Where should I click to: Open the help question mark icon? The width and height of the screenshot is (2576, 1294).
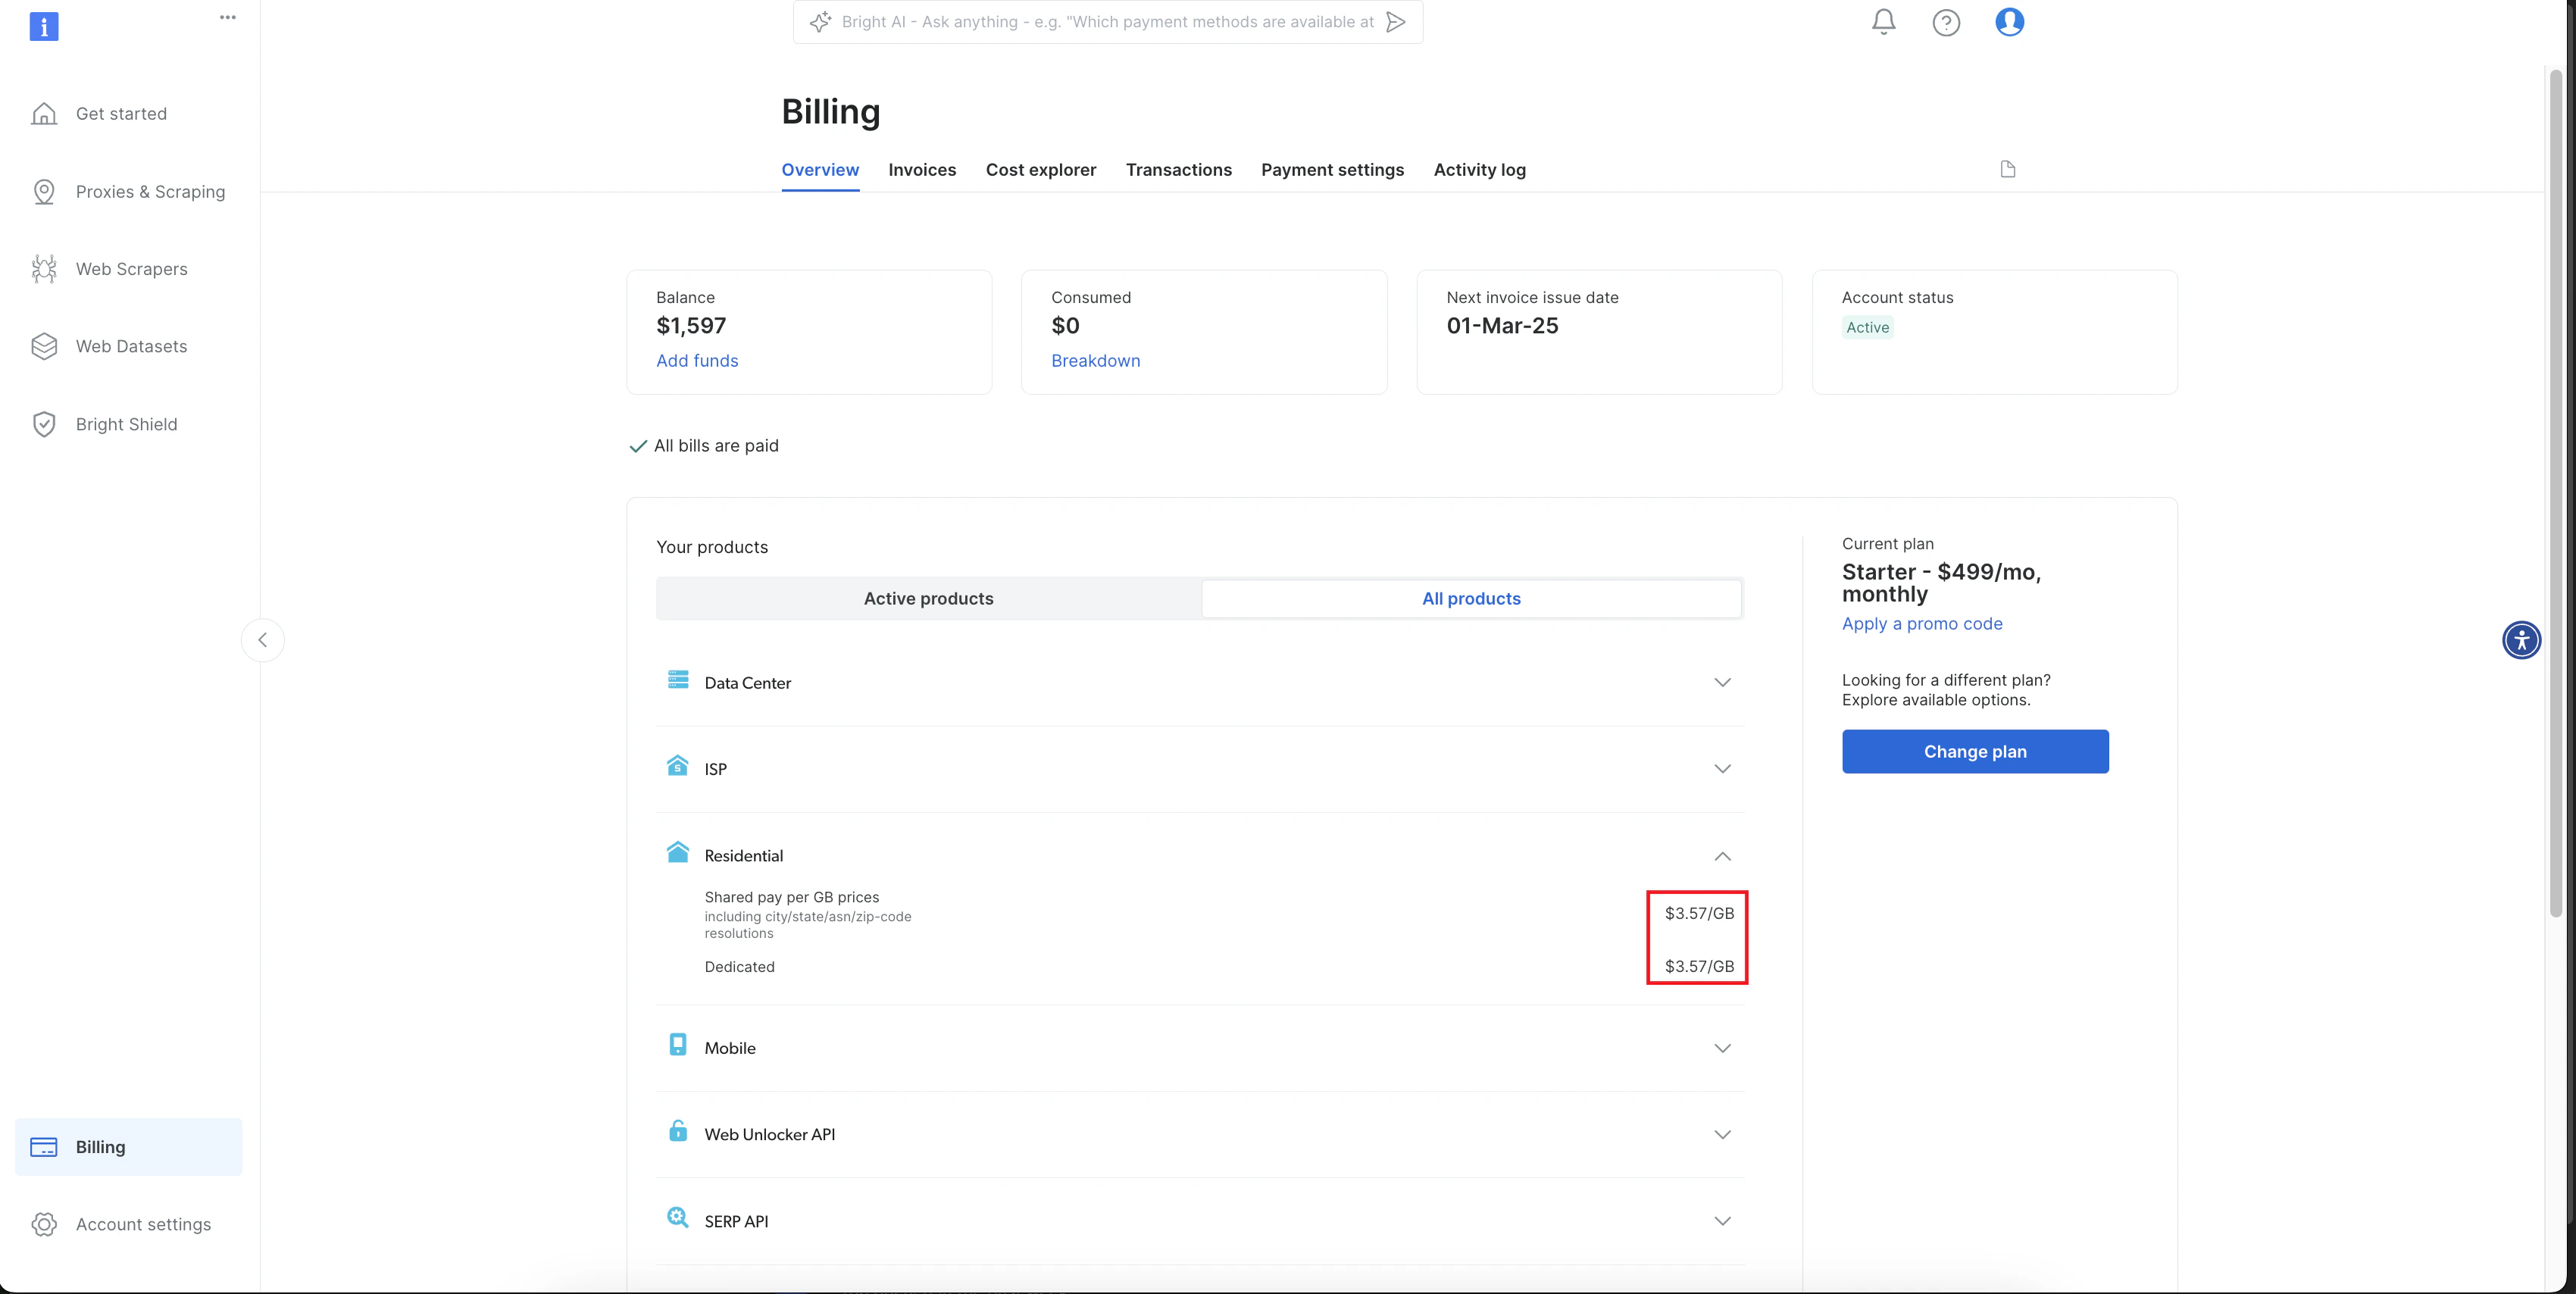[1945, 22]
